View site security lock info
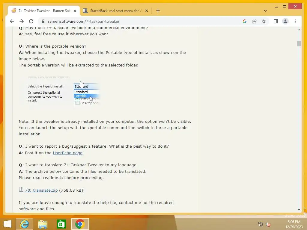The height and width of the screenshot is (230, 307). click(x=43, y=21)
